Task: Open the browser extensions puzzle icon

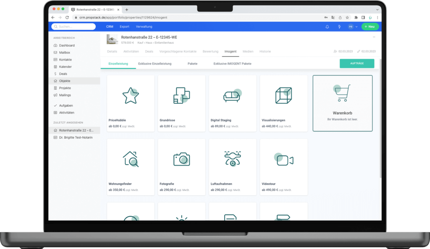Action: (356, 18)
